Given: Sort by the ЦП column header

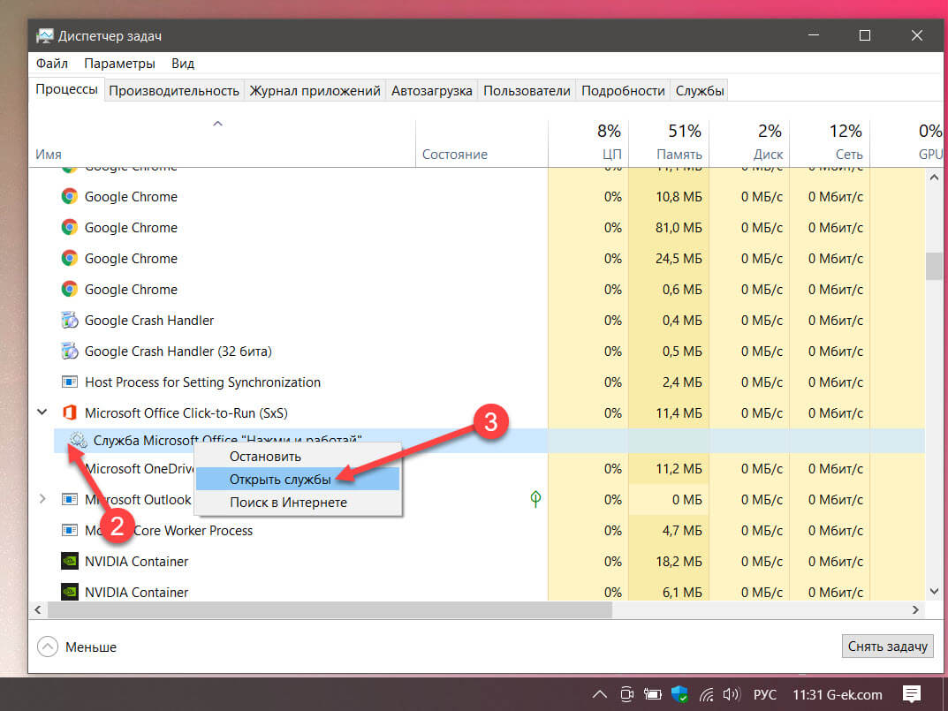Looking at the screenshot, I should pos(588,143).
